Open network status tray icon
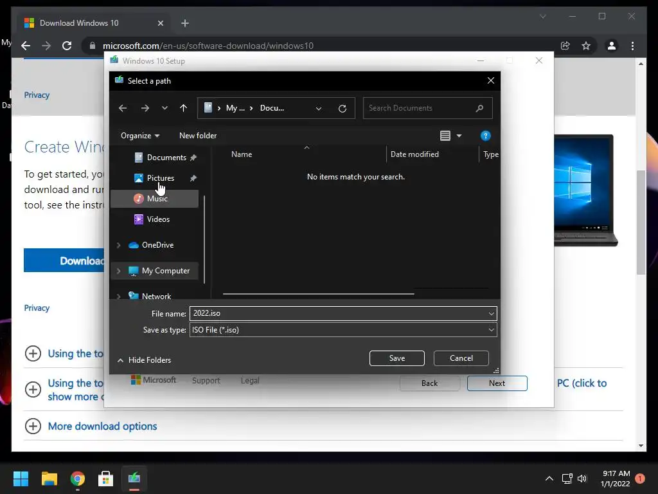 coord(567,479)
